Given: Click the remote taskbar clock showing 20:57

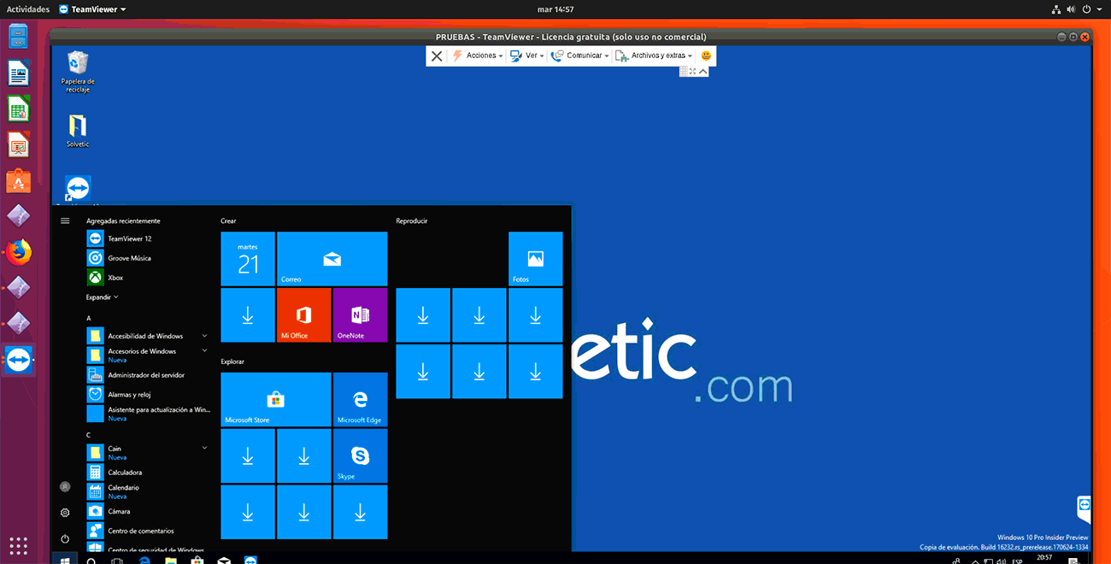Looking at the screenshot, I should coord(1044,558).
